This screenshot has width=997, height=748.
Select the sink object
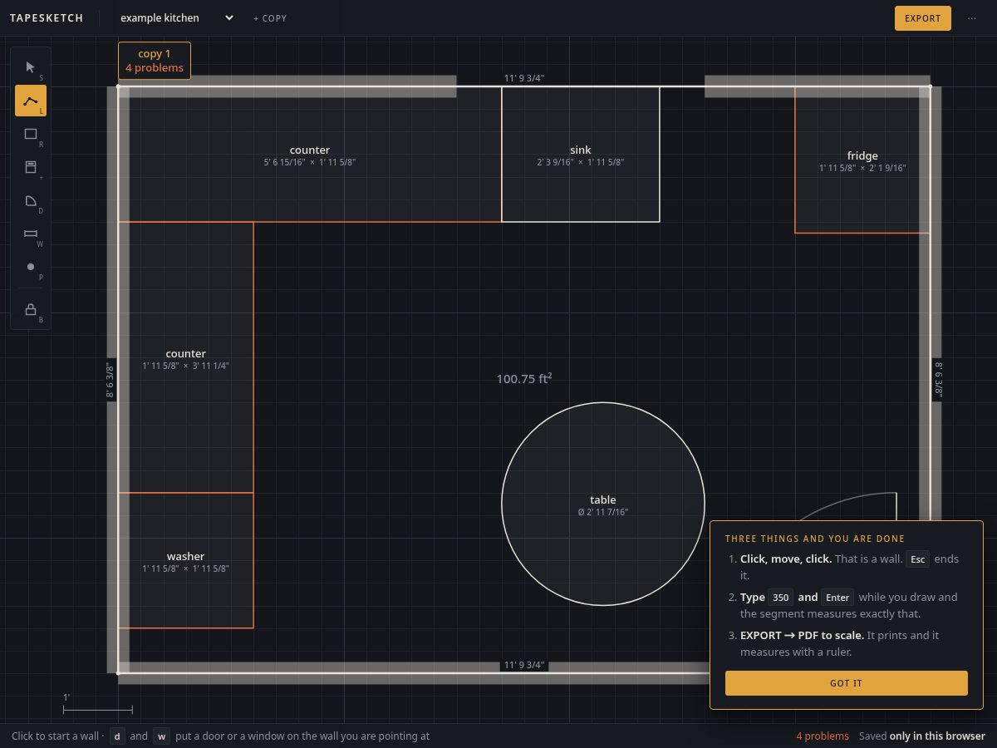pyautogui.click(x=581, y=154)
